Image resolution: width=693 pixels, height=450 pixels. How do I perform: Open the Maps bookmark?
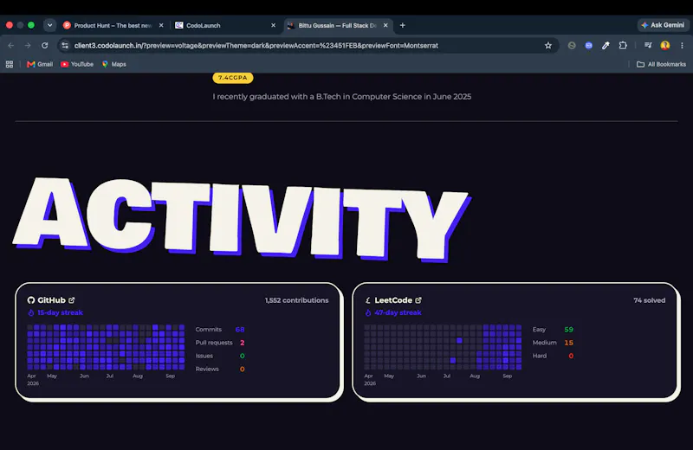[114, 64]
